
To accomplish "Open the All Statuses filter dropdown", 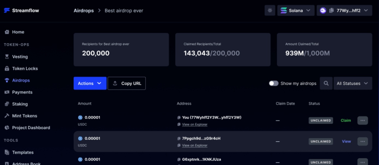I will 352,83.
